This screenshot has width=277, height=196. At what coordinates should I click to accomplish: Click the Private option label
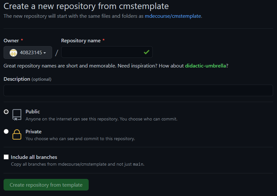34,131
